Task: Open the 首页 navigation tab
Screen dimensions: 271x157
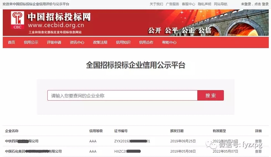Action: 11,42
